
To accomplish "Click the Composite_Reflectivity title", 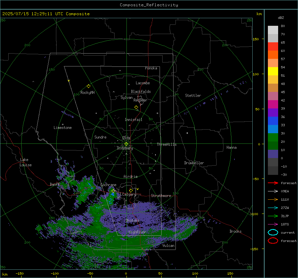I will coord(149,5).
